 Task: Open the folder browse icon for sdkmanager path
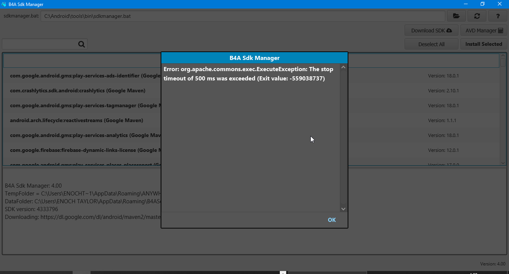click(456, 16)
